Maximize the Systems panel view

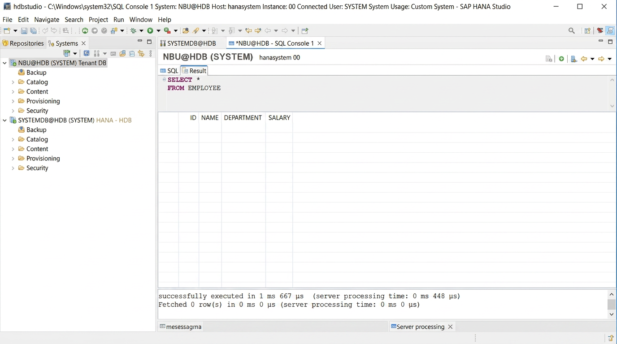(149, 42)
